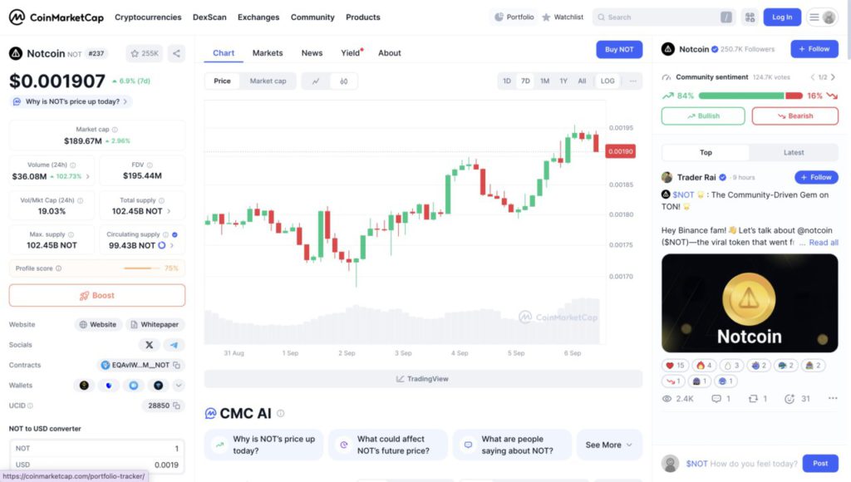Expand the wallets list chevron
851x482 pixels.
[179, 386]
